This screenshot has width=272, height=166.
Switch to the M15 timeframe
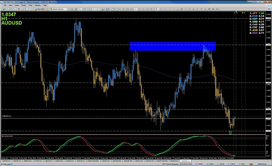click(x=128, y=9)
